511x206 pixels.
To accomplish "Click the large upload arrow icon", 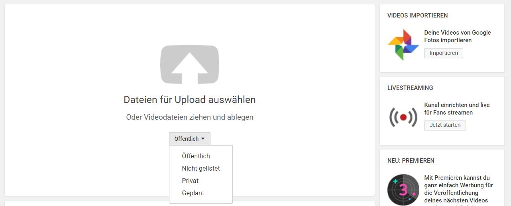I will pos(190,64).
